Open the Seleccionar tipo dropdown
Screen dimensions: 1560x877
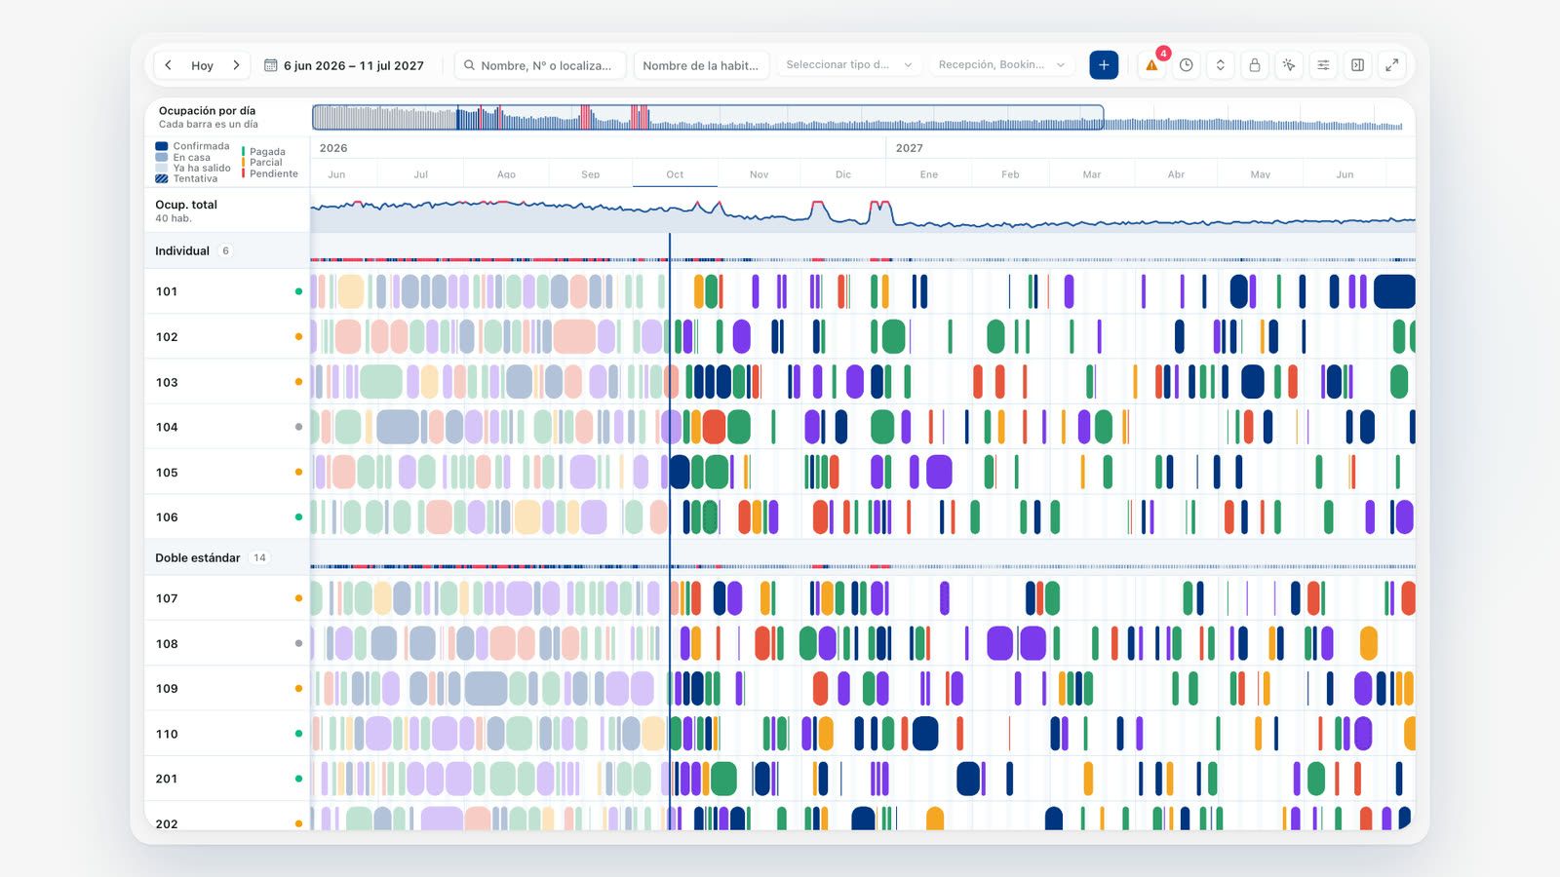tap(848, 65)
